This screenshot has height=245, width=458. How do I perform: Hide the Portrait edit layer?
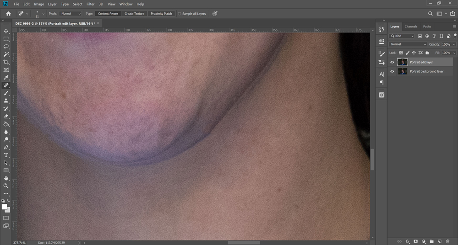393,62
